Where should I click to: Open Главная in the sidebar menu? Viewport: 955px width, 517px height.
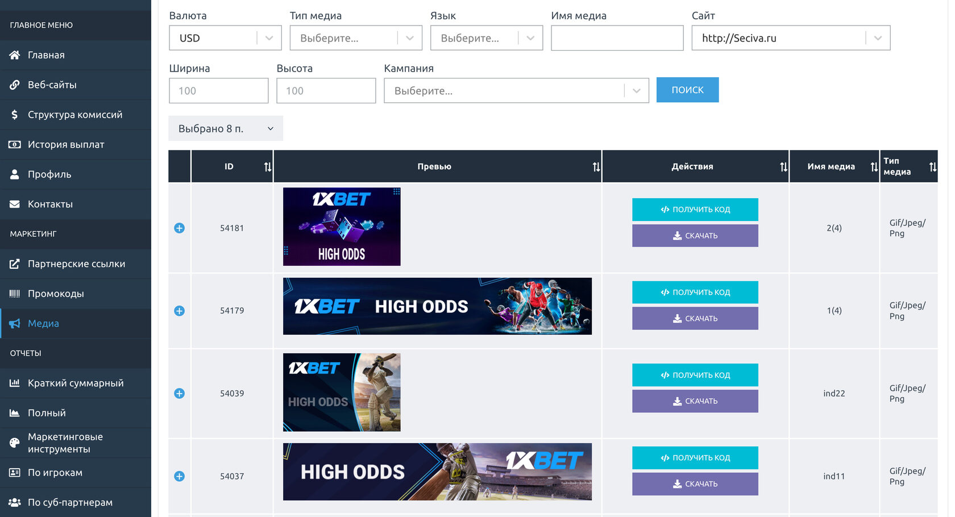pos(76,55)
